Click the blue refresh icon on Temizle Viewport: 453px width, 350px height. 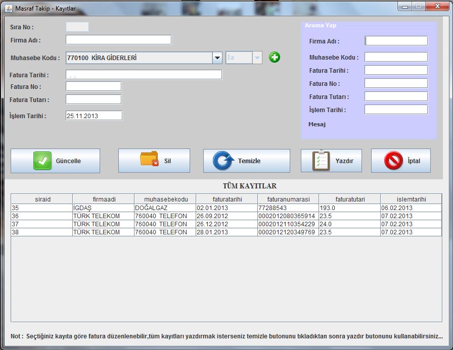point(223,161)
